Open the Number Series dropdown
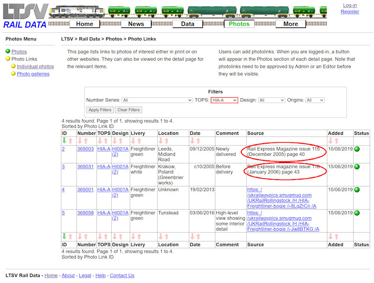 (x=157, y=100)
